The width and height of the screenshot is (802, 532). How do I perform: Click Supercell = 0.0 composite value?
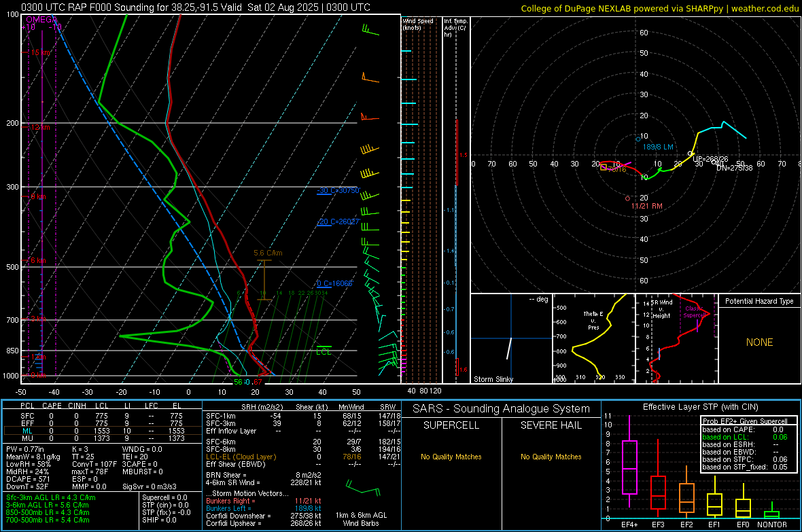[164, 497]
